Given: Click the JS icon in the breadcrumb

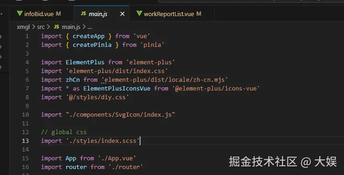Looking at the screenshot, I should [56, 27].
